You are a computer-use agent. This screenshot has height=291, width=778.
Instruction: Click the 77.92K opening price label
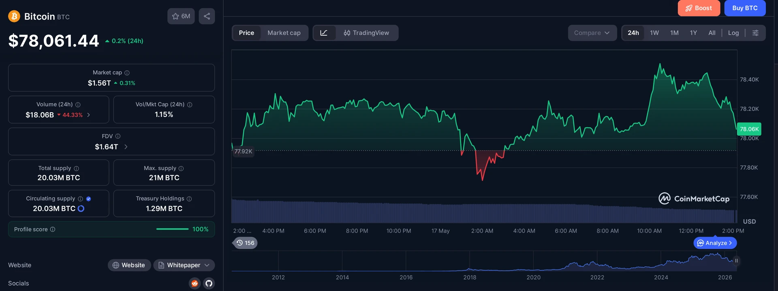tap(243, 152)
